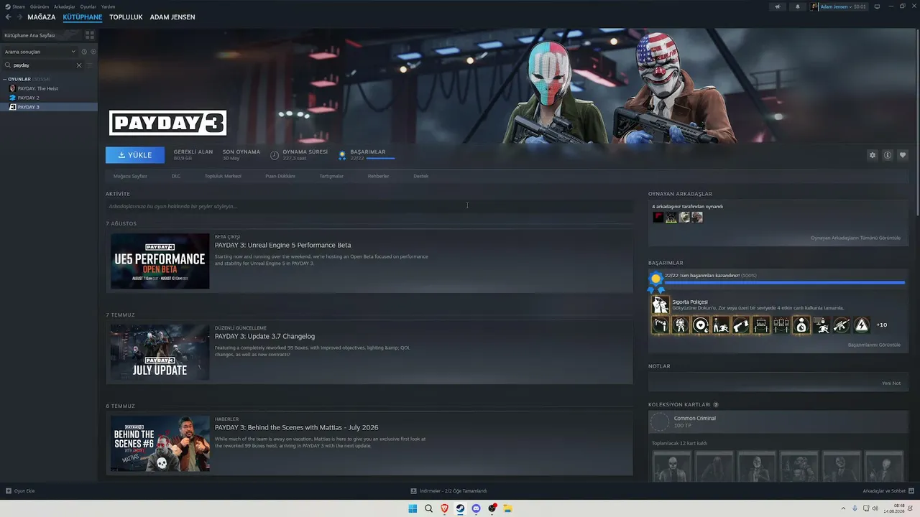The image size is (920, 517).
Task: Open Arkadaşlar ve Sohbet panel
Action: tap(888, 491)
